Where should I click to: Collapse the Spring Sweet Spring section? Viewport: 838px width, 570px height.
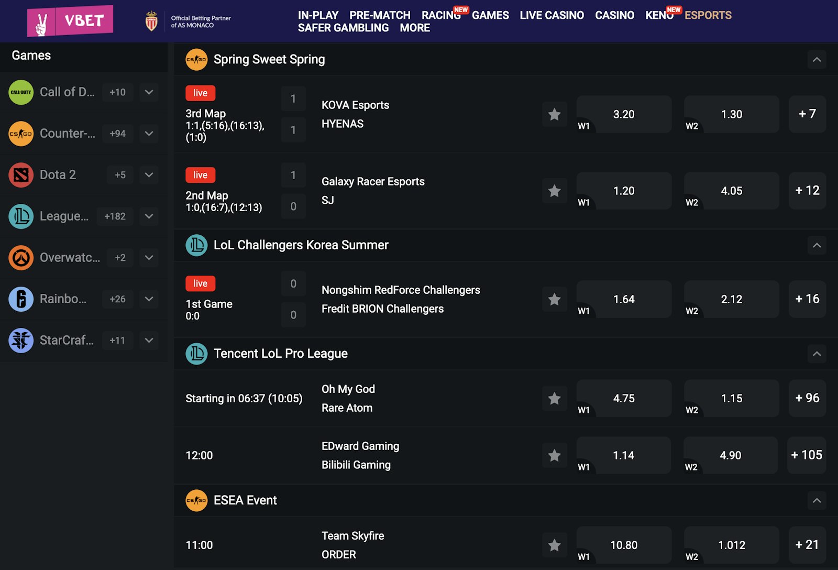point(817,60)
